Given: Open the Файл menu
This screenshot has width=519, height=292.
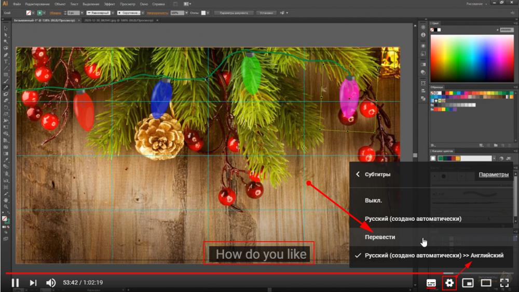Looking at the screenshot, I should click(17, 4).
